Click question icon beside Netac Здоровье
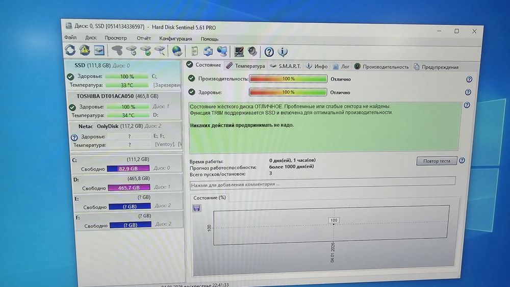Screen dimensions: 510x287 [74, 138]
